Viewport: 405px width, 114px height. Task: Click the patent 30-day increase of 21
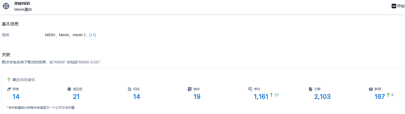(276, 95)
